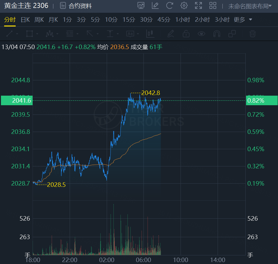This screenshot has height=264, width=278.
Task: Click the 06:00 time axis marker
Action: point(143,260)
